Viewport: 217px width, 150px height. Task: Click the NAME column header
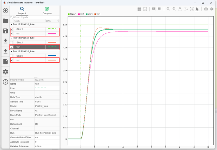[17, 21]
